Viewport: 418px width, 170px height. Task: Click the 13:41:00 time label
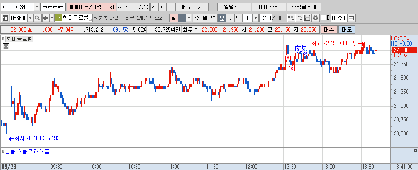tap(404, 167)
